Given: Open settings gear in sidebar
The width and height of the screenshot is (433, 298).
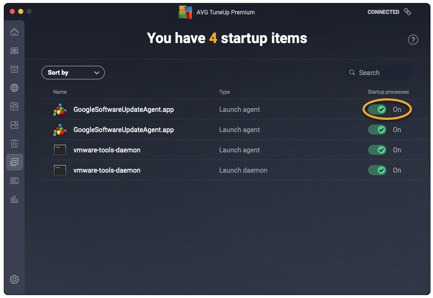Looking at the screenshot, I should pos(14,279).
